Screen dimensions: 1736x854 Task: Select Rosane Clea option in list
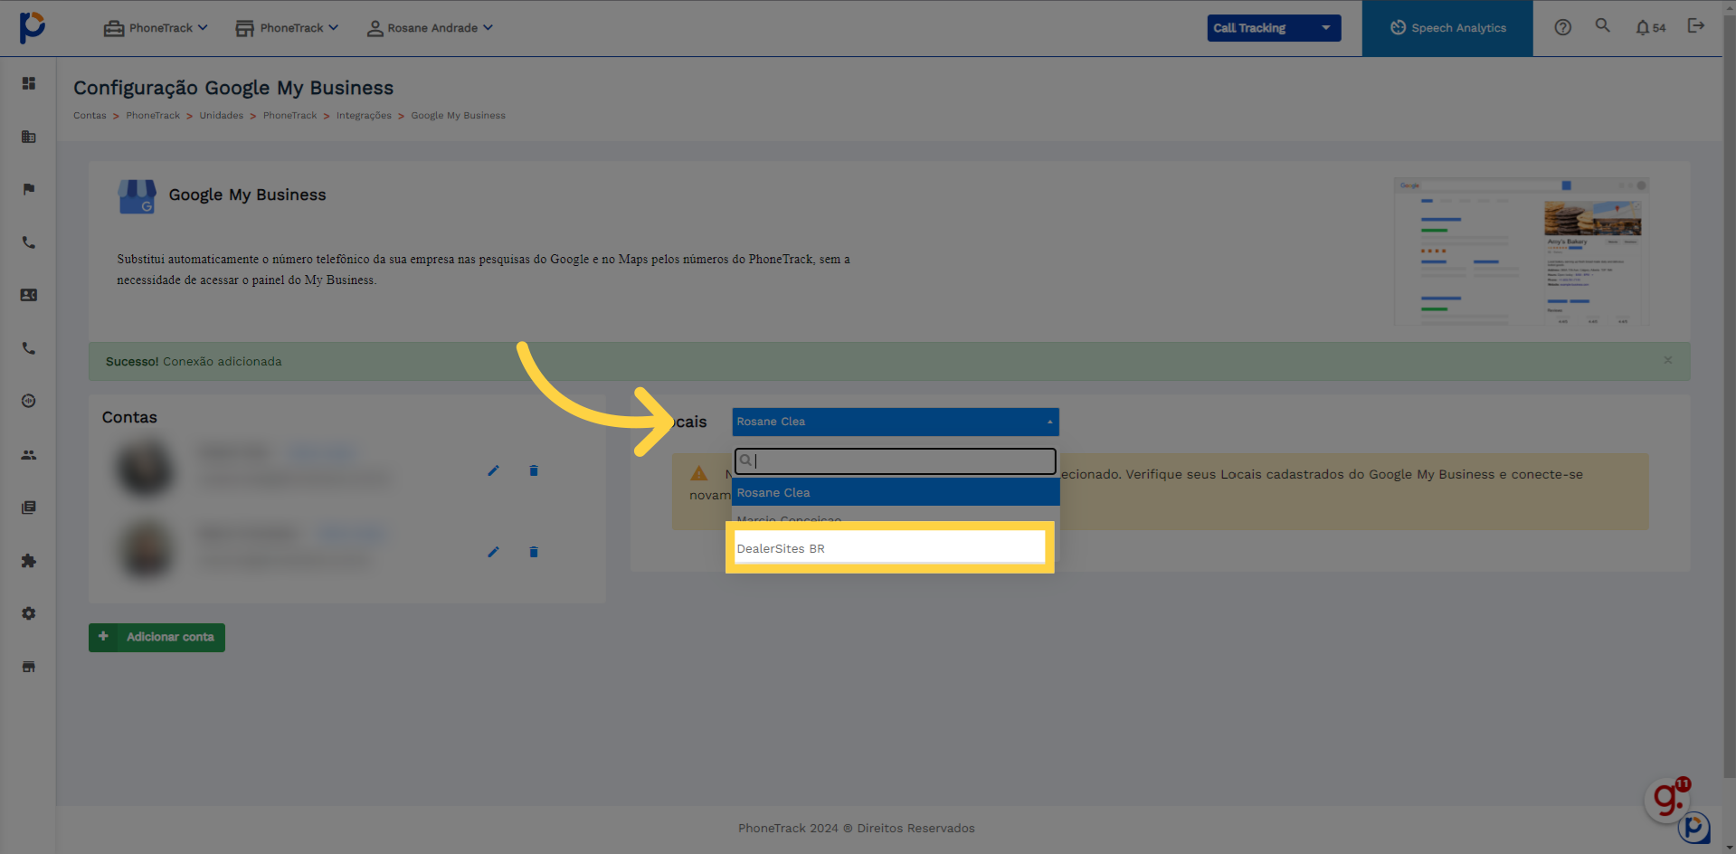(896, 492)
